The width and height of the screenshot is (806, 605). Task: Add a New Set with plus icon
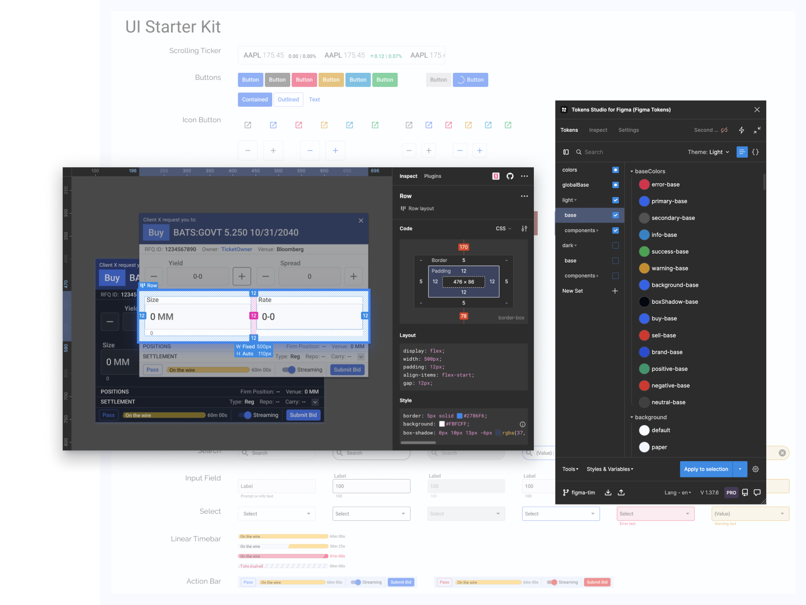[615, 291]
